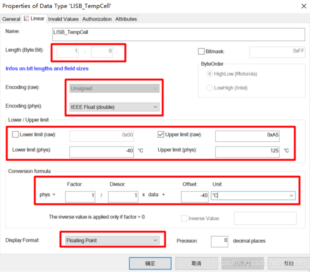
Task: Expand the Unit combo box arrow
Action: click(x=291, y=196)
